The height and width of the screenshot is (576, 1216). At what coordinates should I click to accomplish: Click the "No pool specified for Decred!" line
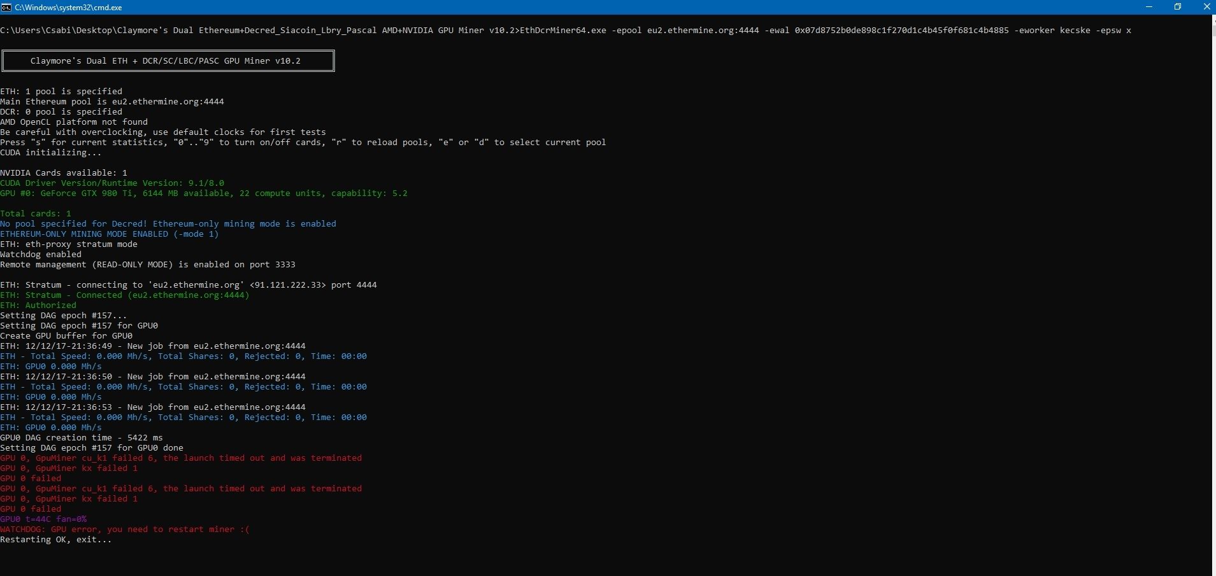[168, 224]
